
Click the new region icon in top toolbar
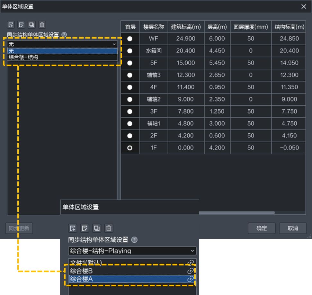coord(11,25)
